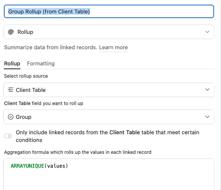This screenshot has height=190, width=221.
Task: Click the Client Table linked record icon
Action: click(10, 90)
